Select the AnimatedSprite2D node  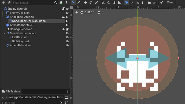pyautogui.click(x=21, y=25)
